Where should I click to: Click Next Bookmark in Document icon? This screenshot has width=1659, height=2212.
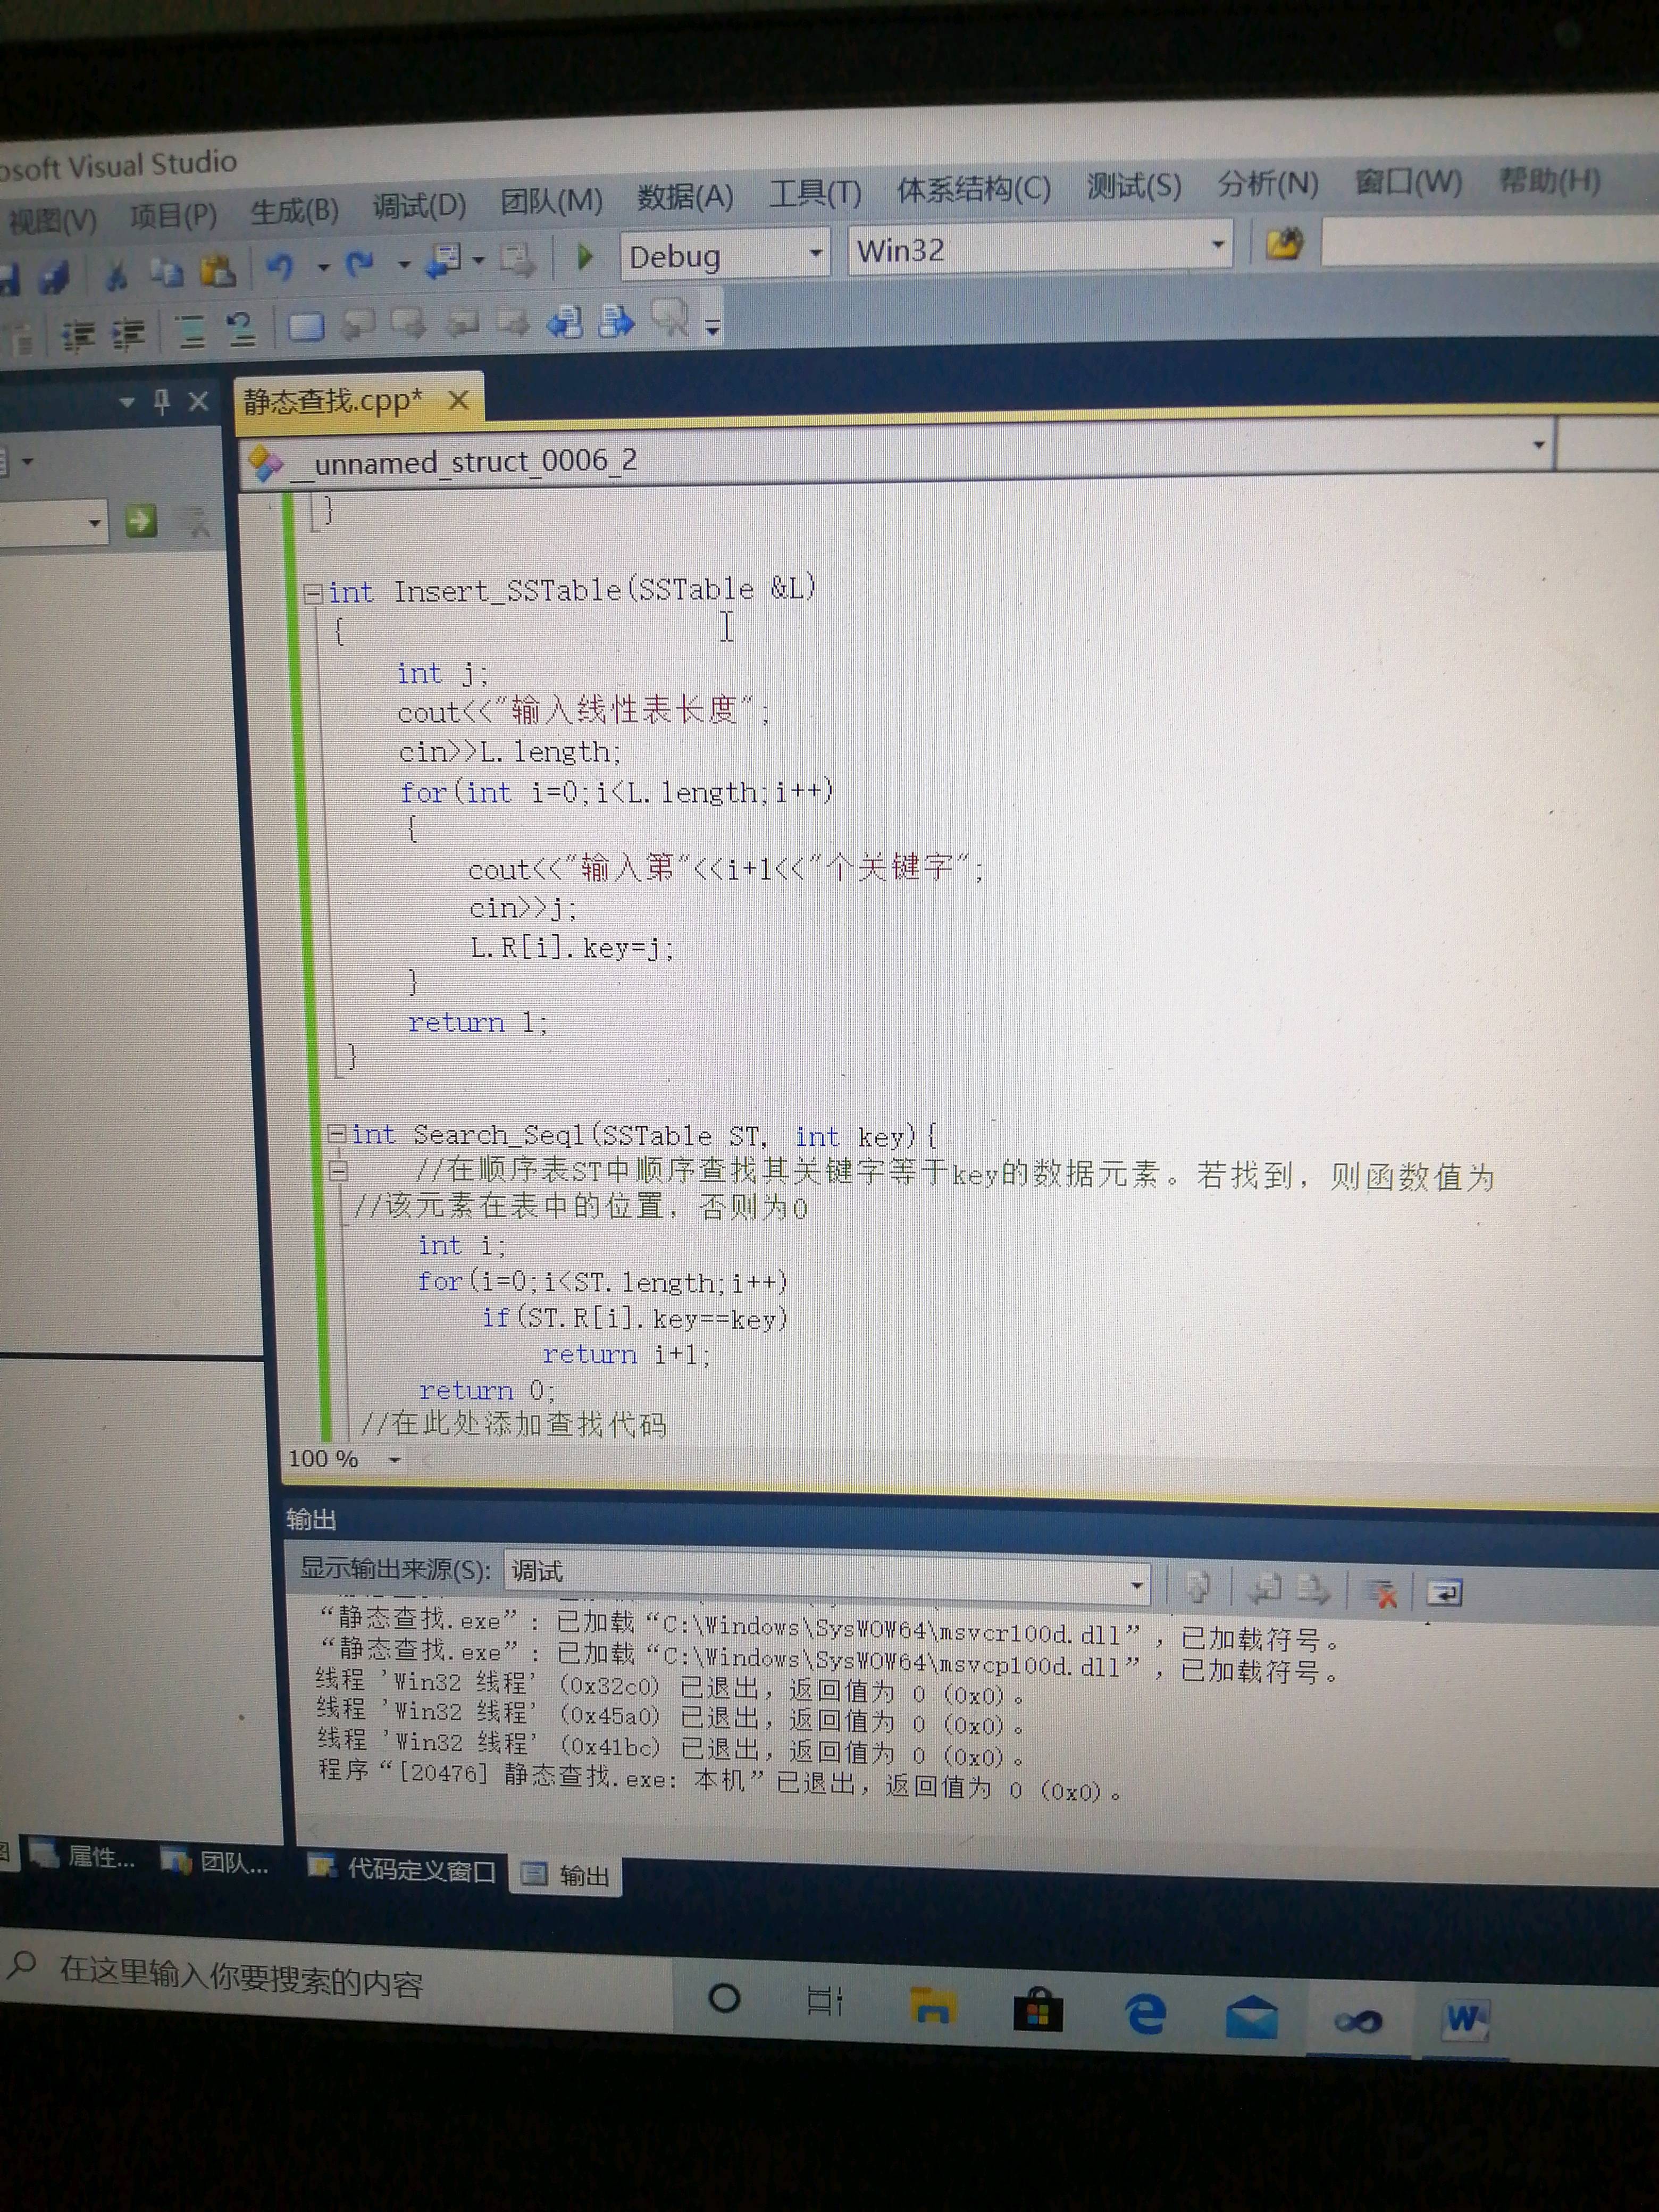click(x=617, y=321)
